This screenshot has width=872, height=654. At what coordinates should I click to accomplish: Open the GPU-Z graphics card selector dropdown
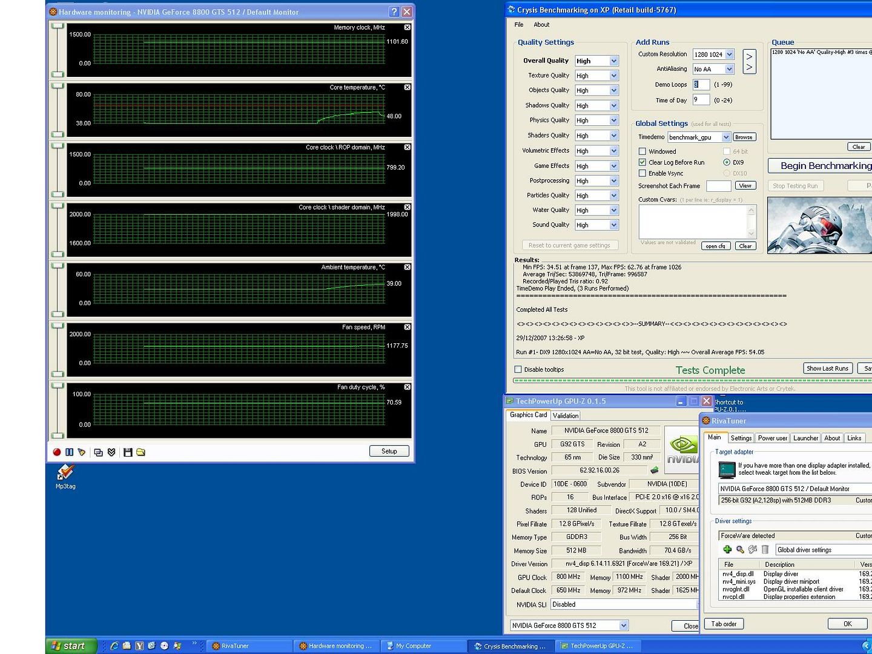[624, 626]
